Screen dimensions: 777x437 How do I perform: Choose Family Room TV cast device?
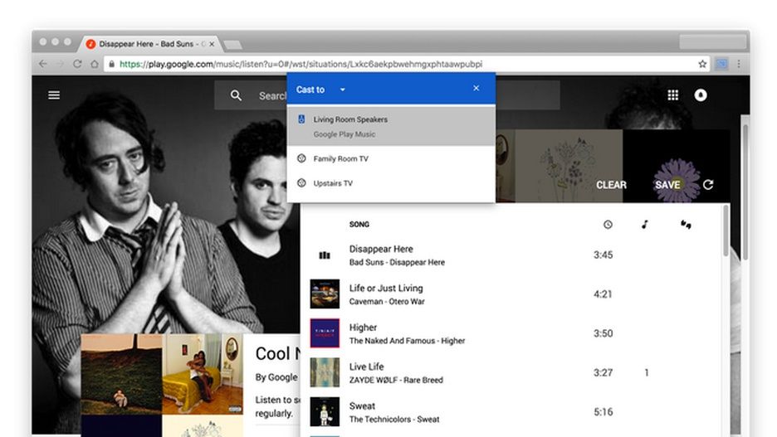tap(392, 158)
